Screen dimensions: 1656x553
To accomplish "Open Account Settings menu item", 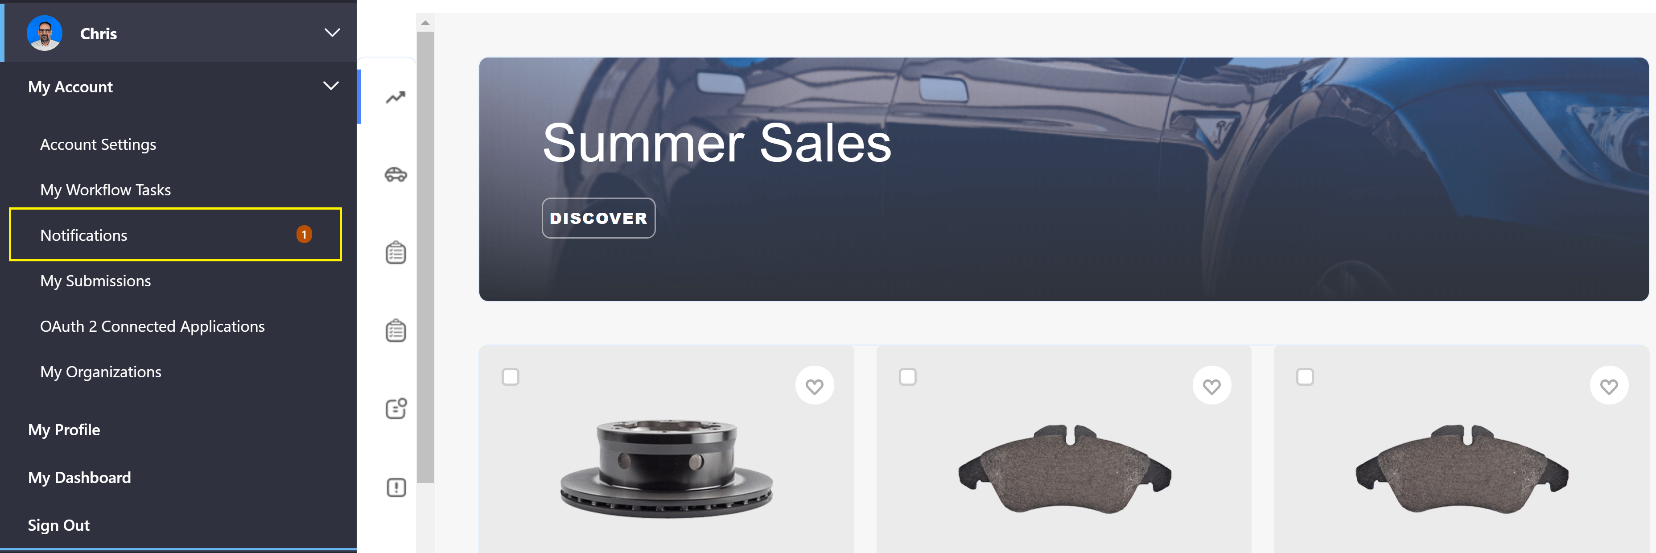I will click(x=98, y=144).
